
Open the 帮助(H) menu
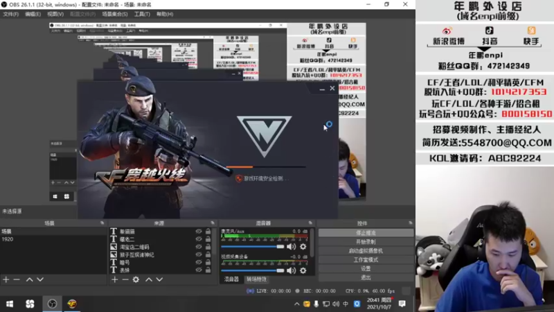[165, 14]
